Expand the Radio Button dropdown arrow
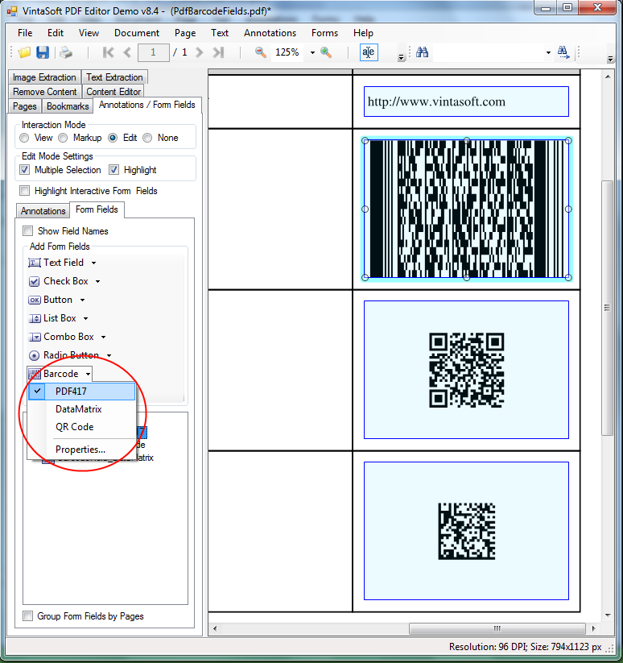Viewport: 623px width, 663px height. (109, 356)
